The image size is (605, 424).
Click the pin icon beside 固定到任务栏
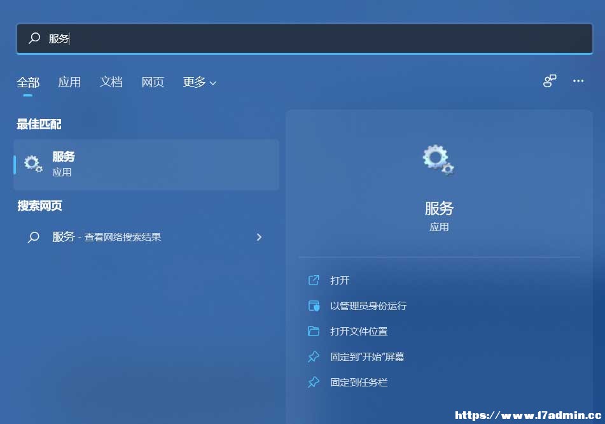[x=314, y=382]
